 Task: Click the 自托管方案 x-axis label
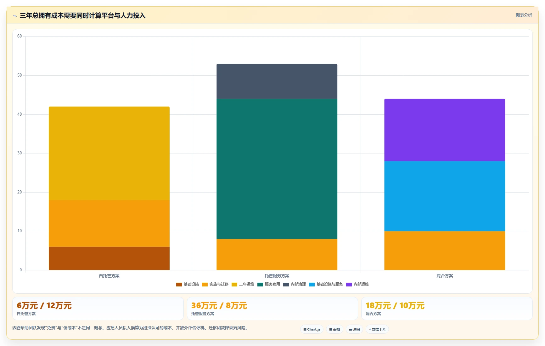[109, 276]
